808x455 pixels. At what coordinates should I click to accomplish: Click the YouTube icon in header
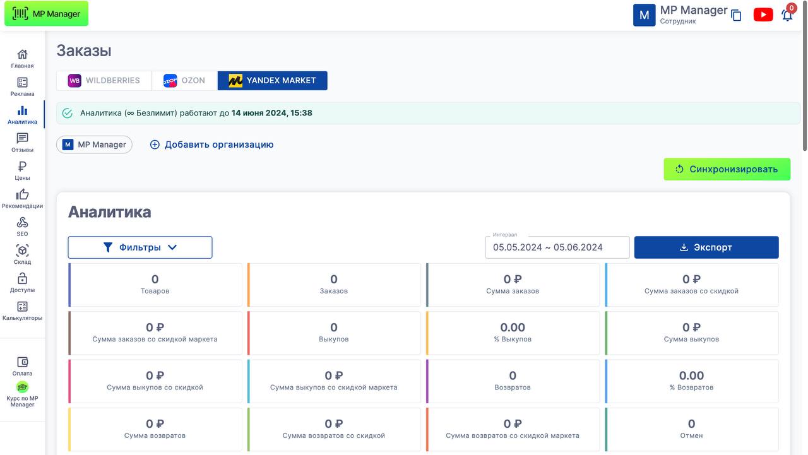pos(763,15)
